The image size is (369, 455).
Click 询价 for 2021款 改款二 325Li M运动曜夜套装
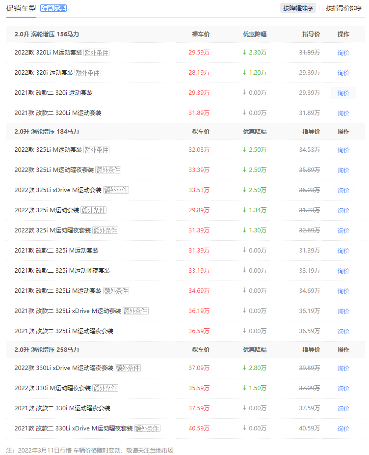point(343,331)
